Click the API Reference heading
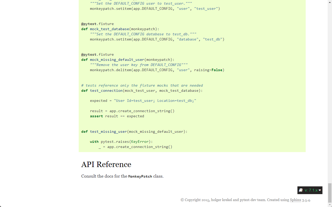This screenshot has width=332, height=207. tap(106, 164)
